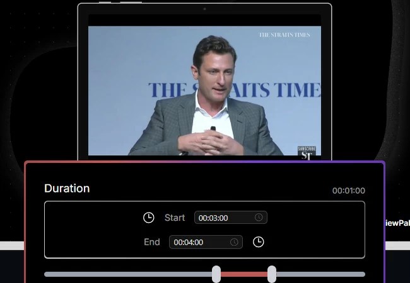This screenshot has width=410, height=283.
Task: Click the Subscribe ST badge in video
Action: pos(307,153)
